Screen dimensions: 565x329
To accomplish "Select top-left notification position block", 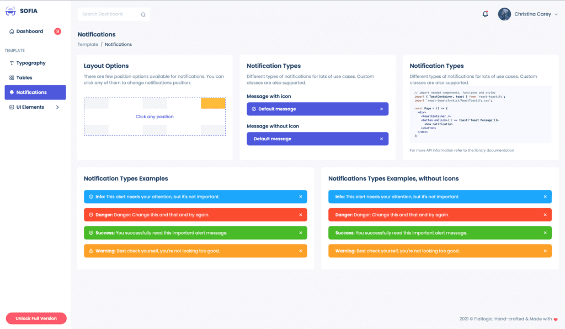I will [97, 103].
